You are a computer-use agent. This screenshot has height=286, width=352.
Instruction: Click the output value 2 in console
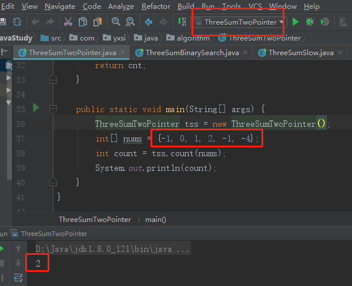pyautogui.click(x=38, y=263)
